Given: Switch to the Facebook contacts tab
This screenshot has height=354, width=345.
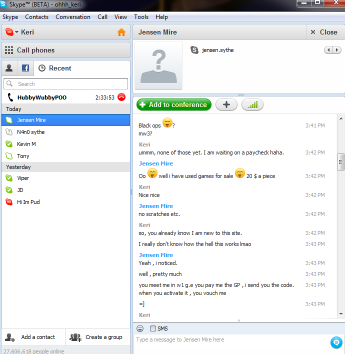Looking at the screenshot, I should pyautogui.click(x=25, y=68).
